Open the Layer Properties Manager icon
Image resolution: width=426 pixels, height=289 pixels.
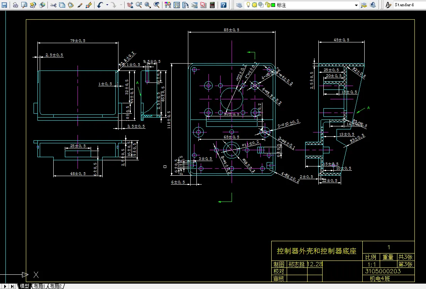[x=239, y=5]
